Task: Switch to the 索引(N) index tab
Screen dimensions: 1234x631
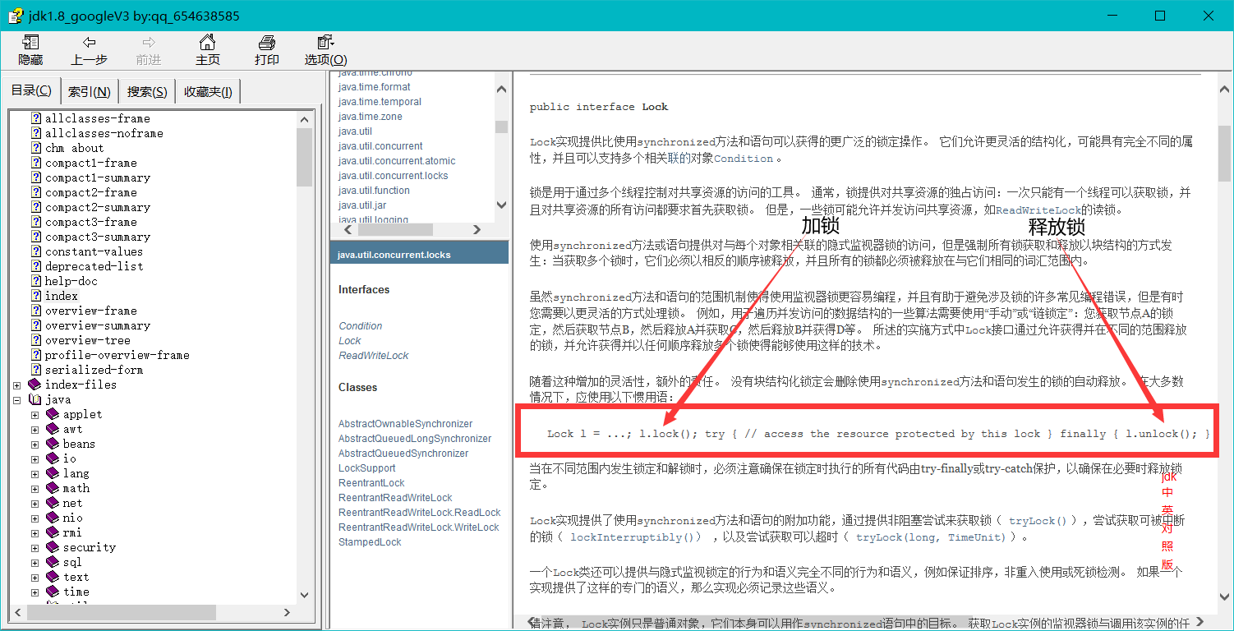Action: click(x=89, y=92)
